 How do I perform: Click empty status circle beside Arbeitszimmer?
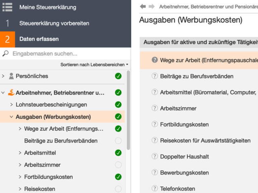118,165
